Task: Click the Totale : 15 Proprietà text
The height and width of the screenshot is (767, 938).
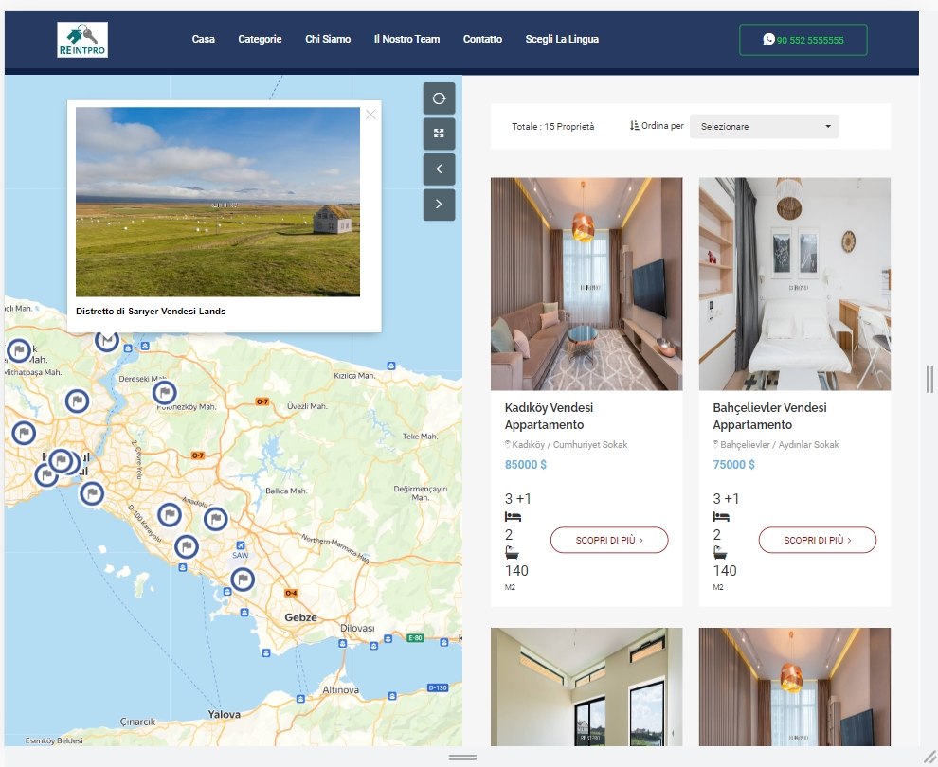Action: [552, 126]
